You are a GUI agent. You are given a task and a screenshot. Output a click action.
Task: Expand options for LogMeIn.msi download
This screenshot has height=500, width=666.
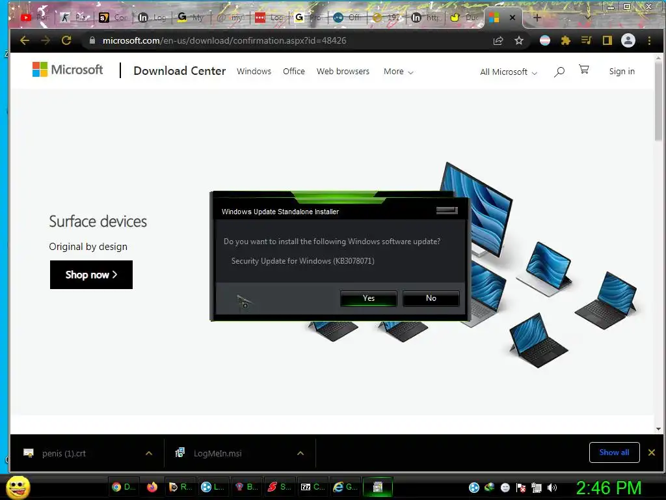pyautogui.click(x=300, y=453)
